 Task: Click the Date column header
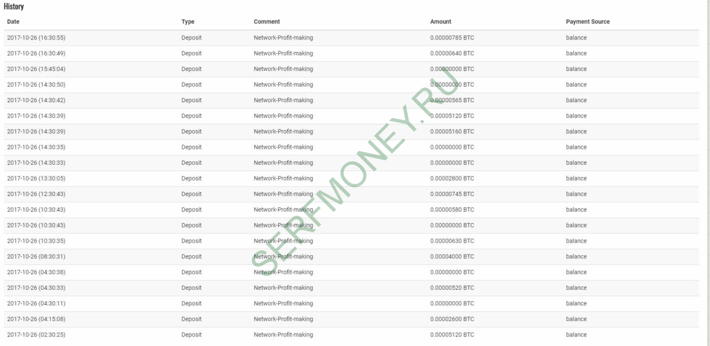(13, 22)
